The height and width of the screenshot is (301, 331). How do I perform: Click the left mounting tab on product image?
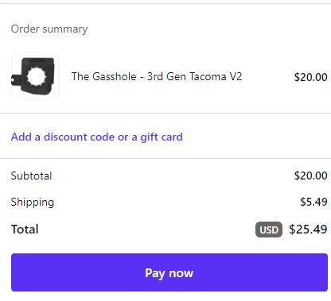pyautogui.click(x=16, y=79)
